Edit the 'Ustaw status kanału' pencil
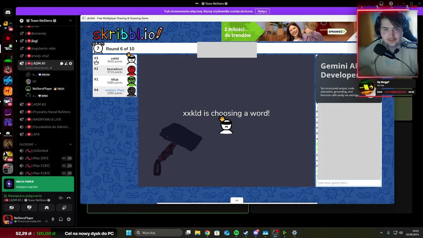The width and height of the screenshot is (423, 238). tap(51, 68)
